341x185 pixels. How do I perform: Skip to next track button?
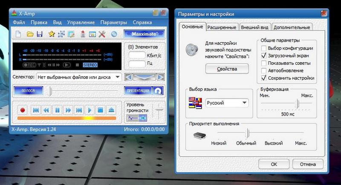click(x=79, y=110)
